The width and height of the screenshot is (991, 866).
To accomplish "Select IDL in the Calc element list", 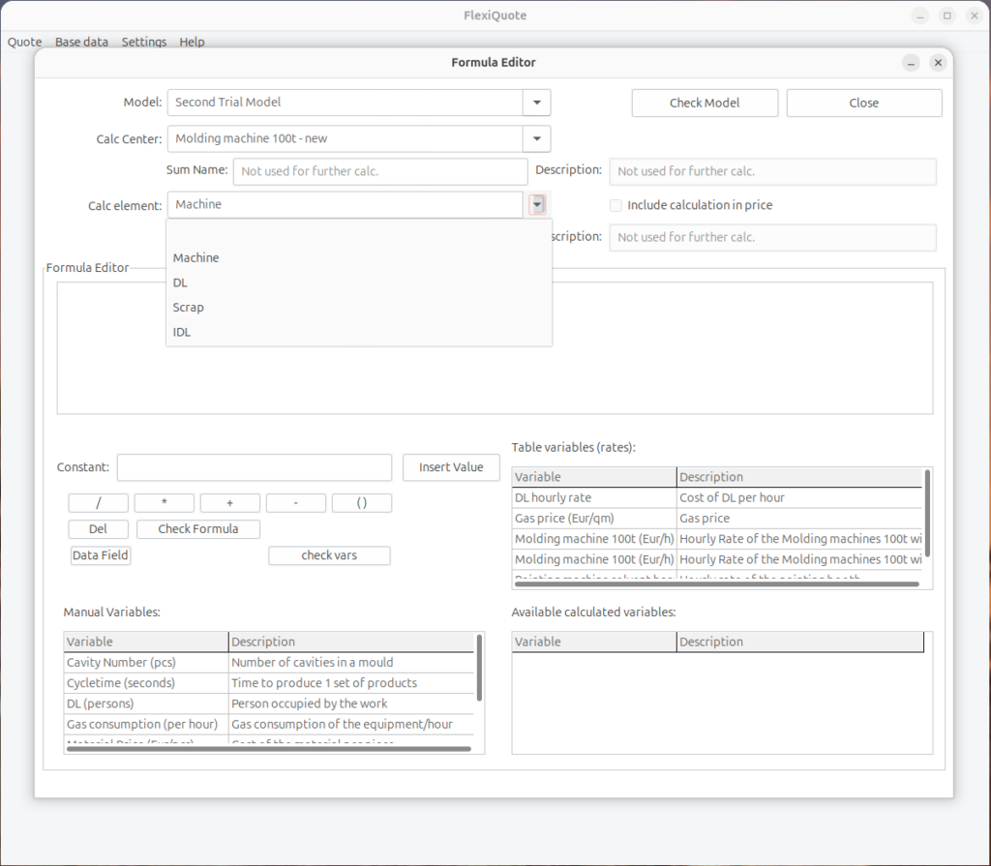I will [x=182, y=332].
